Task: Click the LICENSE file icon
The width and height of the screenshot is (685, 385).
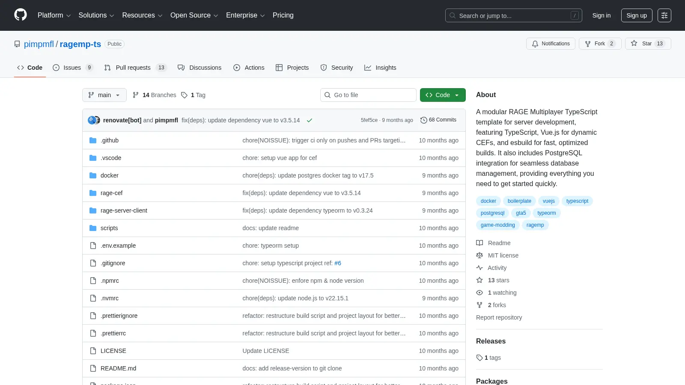Action: tap(93, 351)
